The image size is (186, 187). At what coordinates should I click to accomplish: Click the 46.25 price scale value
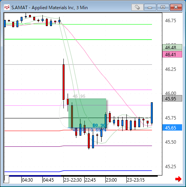pos(170,69)
